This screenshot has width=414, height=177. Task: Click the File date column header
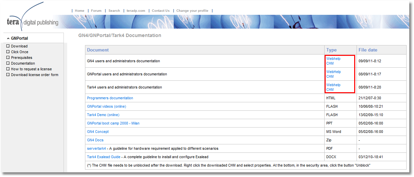(368, 50)
